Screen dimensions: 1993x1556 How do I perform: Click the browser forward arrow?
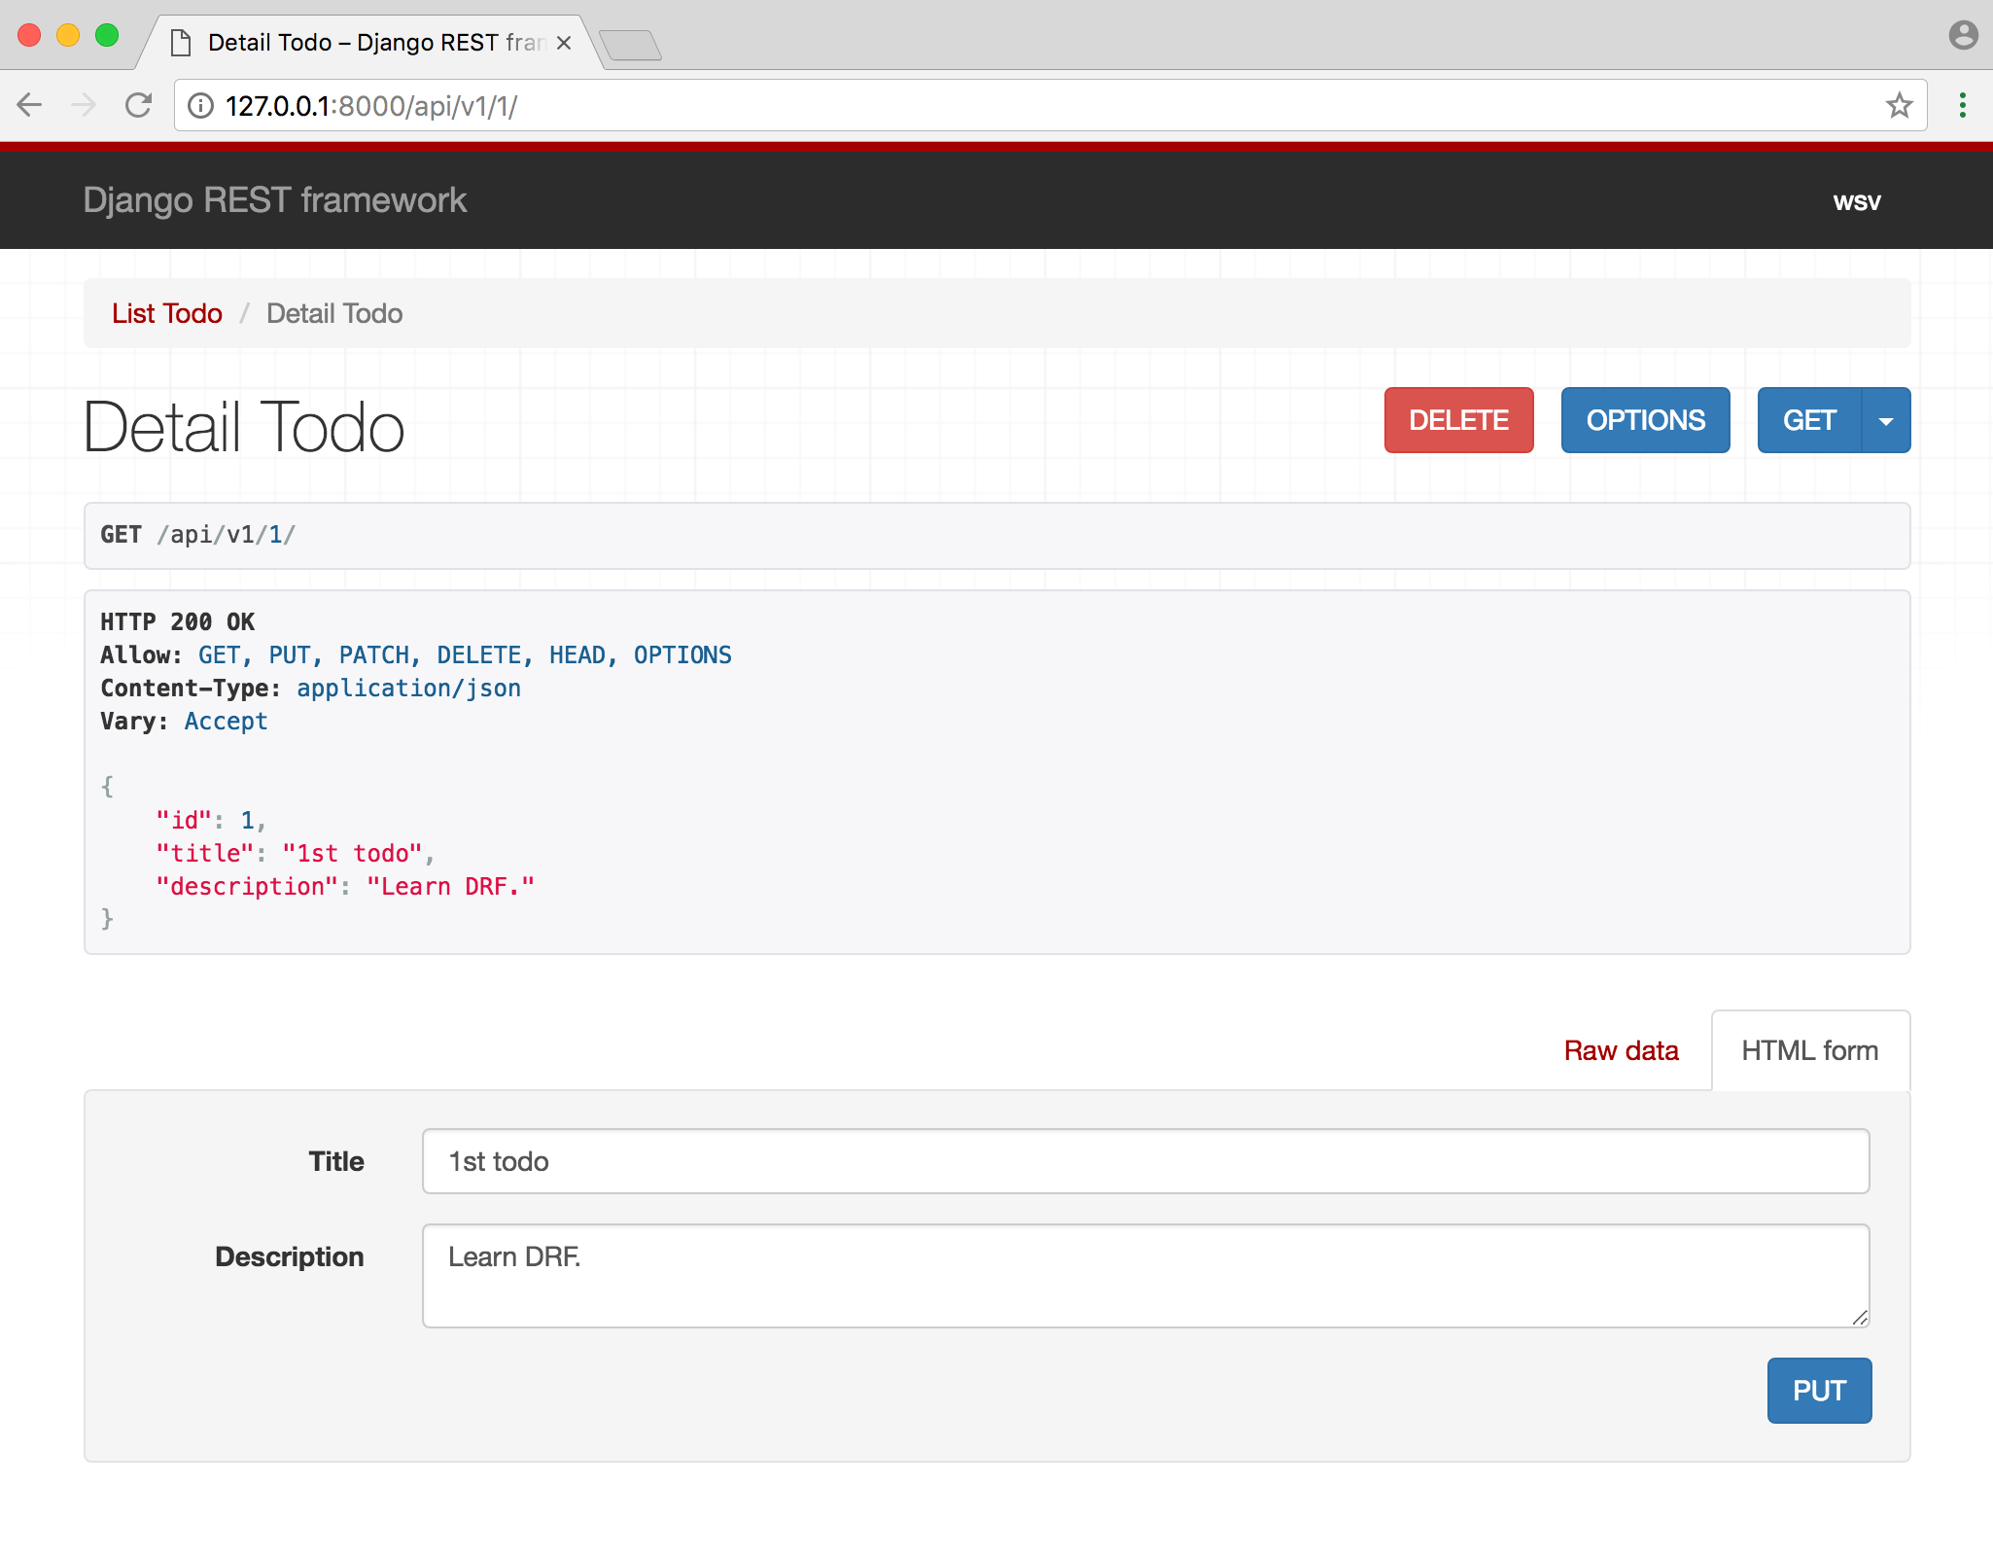pos(84,105)
